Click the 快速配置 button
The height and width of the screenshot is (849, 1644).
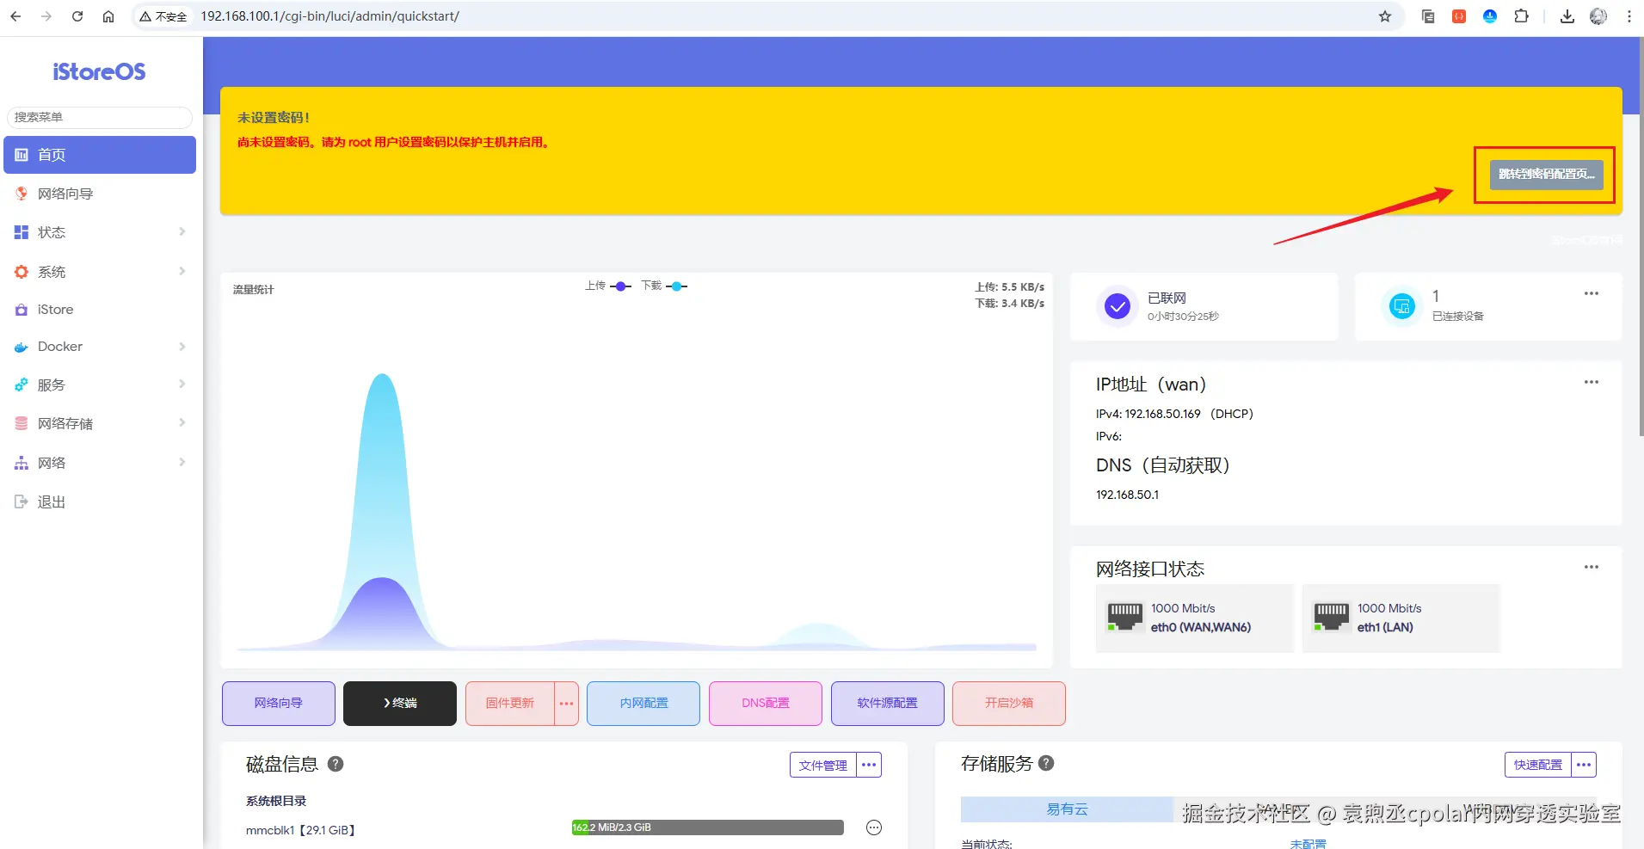[1538, 765]
